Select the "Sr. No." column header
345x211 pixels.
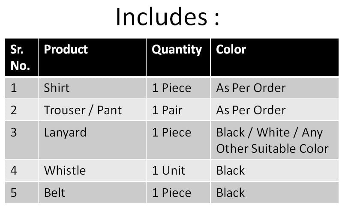point(20,57)
